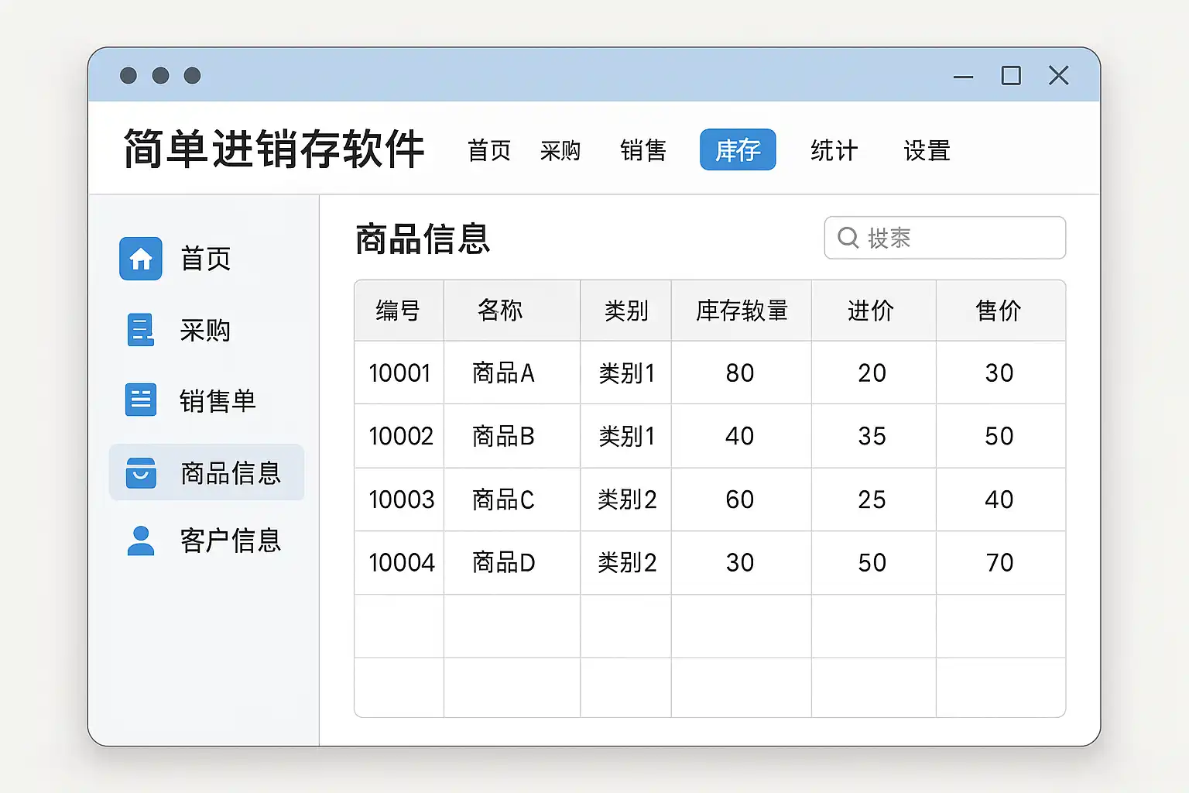Click the customer info person icon
The image size is (1189, 793).
(141, 541)
